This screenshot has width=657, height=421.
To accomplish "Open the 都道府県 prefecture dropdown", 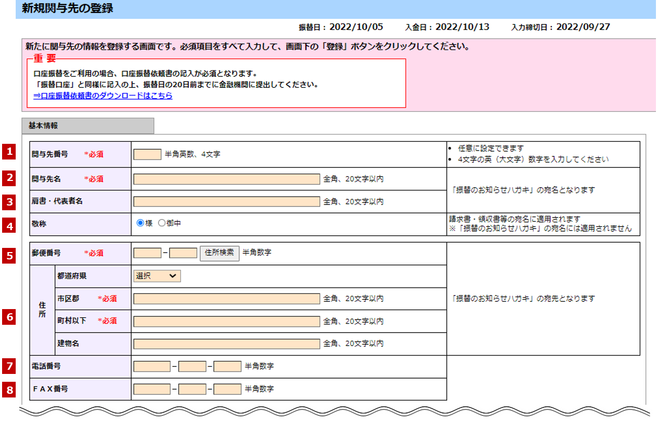I will click(157, 276).
